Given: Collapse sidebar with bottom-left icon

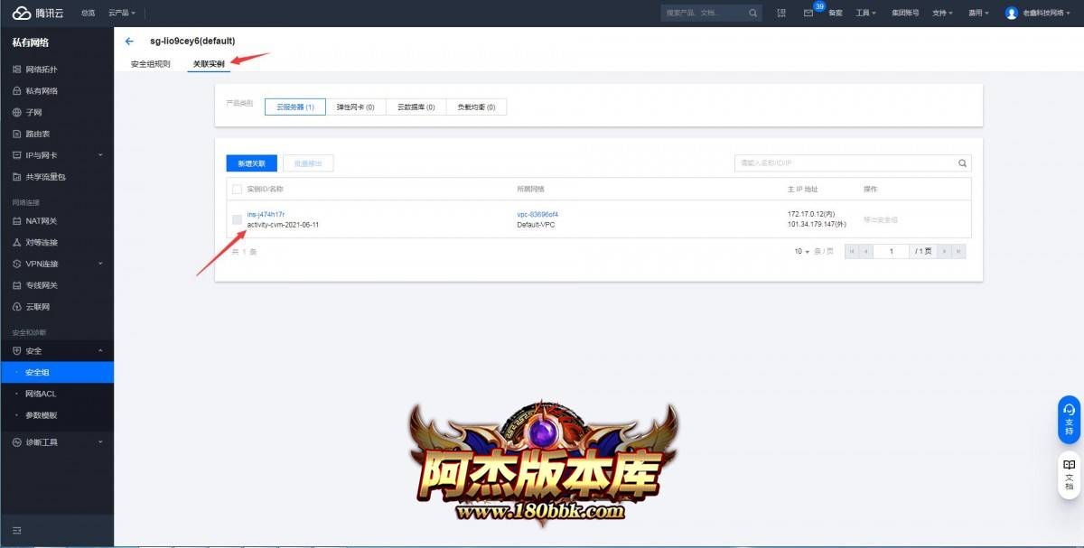Looking at the screenshot, I should 16,530.
